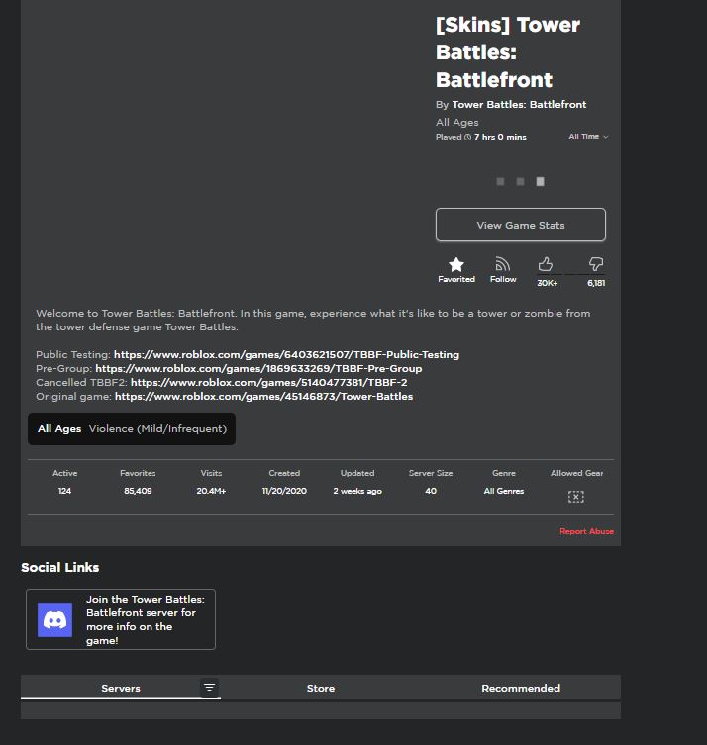The width and height of the screenshot is (707, 745).
Task: Open the TBBF-Public-Testing link
Action: click(x=287, y=355)
